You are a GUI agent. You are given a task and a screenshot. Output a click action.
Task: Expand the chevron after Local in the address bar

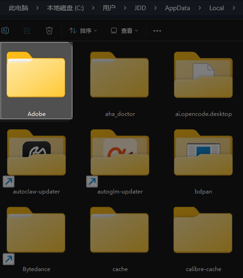pos(234,8)
